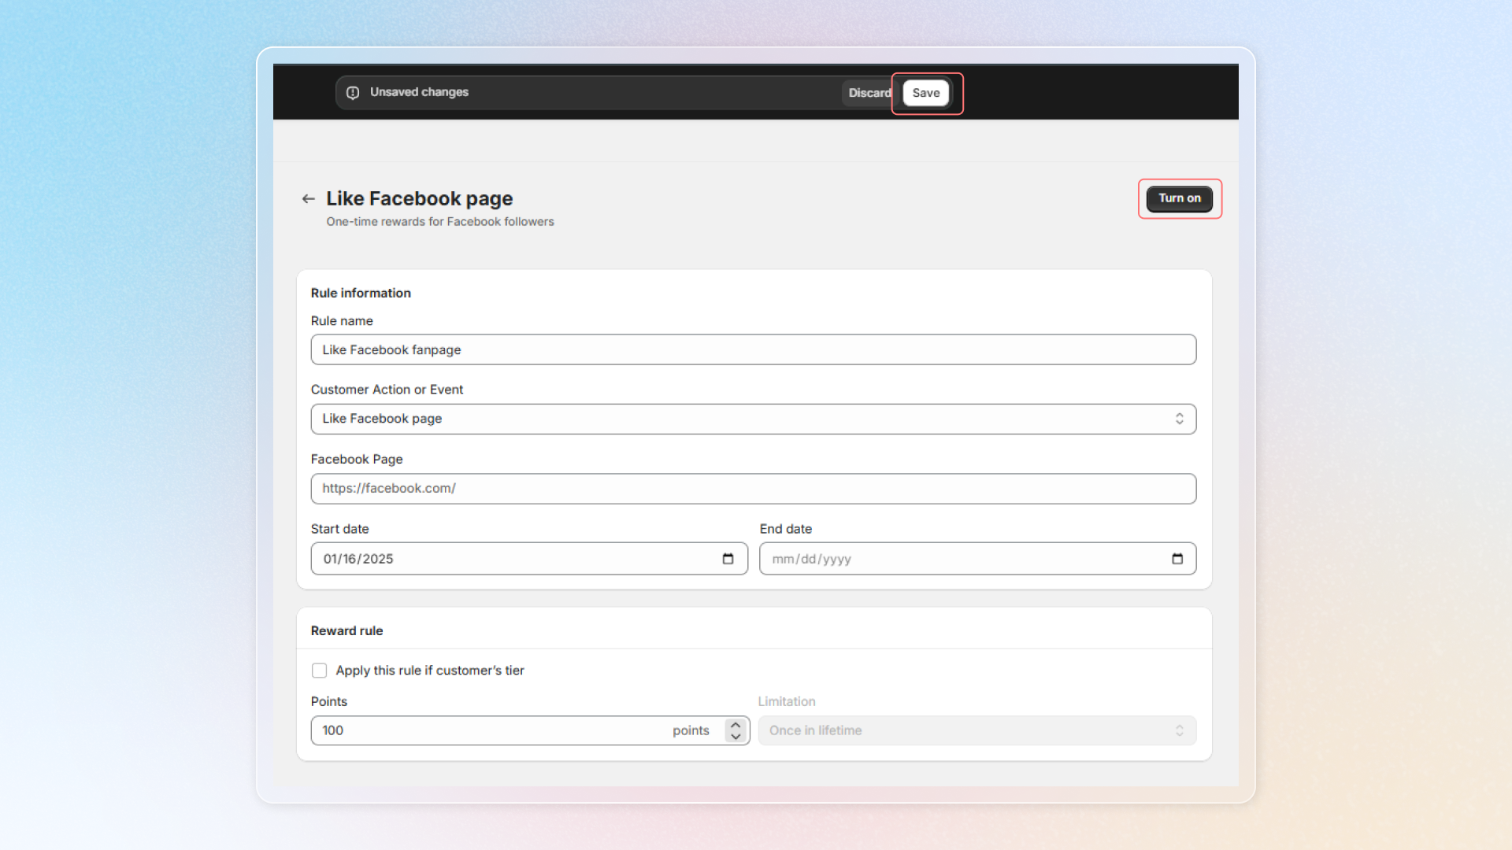Click into the Facebook Page URL field

click(x=752, y=489)
